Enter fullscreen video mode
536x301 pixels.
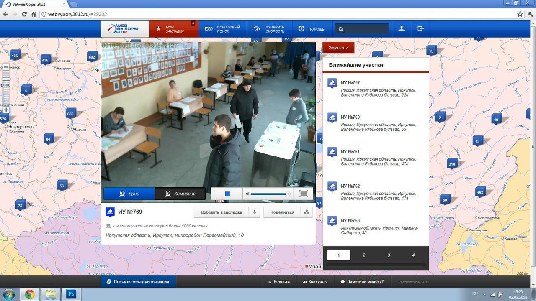304,194
